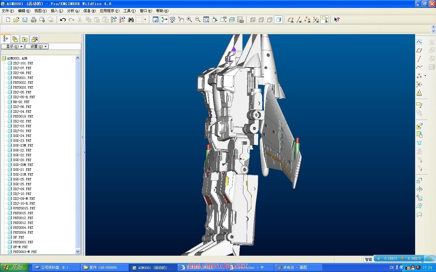This screenshot has width=436, height=272.
Task: Switch to Shading display mode
Action: point(278,20)
